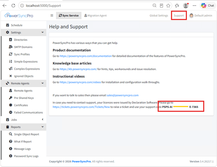Click the PowerSyncPro footer link
The height and width of the screenshot is (167, 217).
click(x=82, y=161)
